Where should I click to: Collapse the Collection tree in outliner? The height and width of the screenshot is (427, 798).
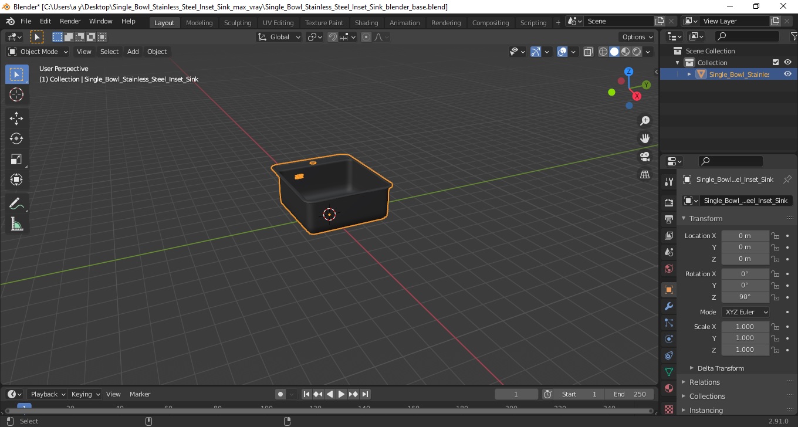pos(678,62)
